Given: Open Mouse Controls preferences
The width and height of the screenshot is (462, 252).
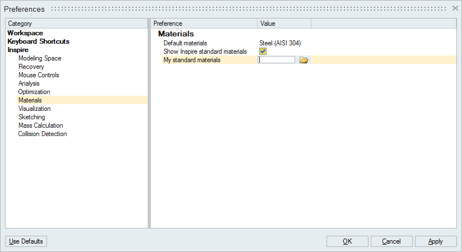Looking at the screenshot, I should pos(39,75).
